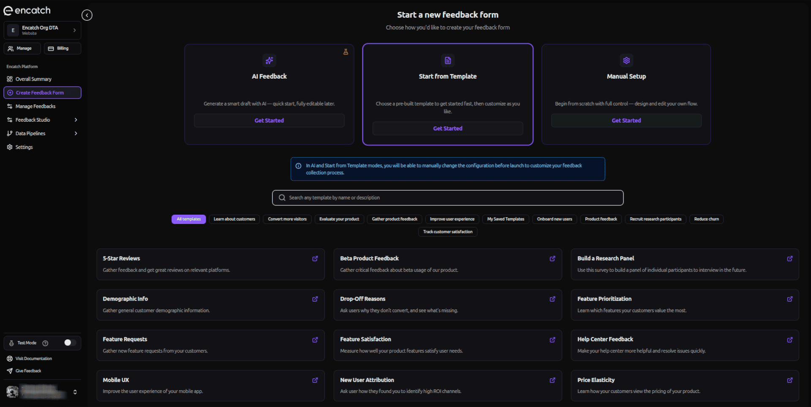The image size is (811, 407).
Task: Expand the Data Pipelines section
Action: (x=76, y=133)
